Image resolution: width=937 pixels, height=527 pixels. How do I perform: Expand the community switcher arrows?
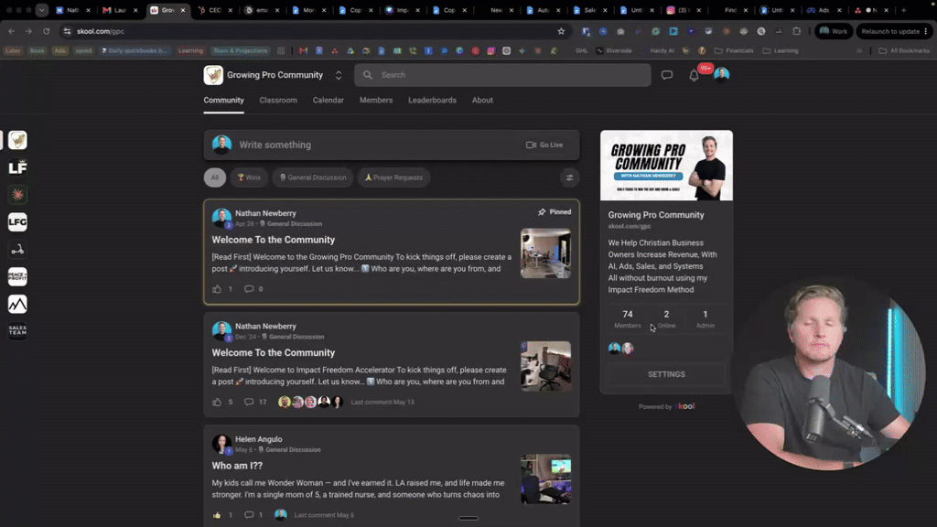tap(339, 75)
